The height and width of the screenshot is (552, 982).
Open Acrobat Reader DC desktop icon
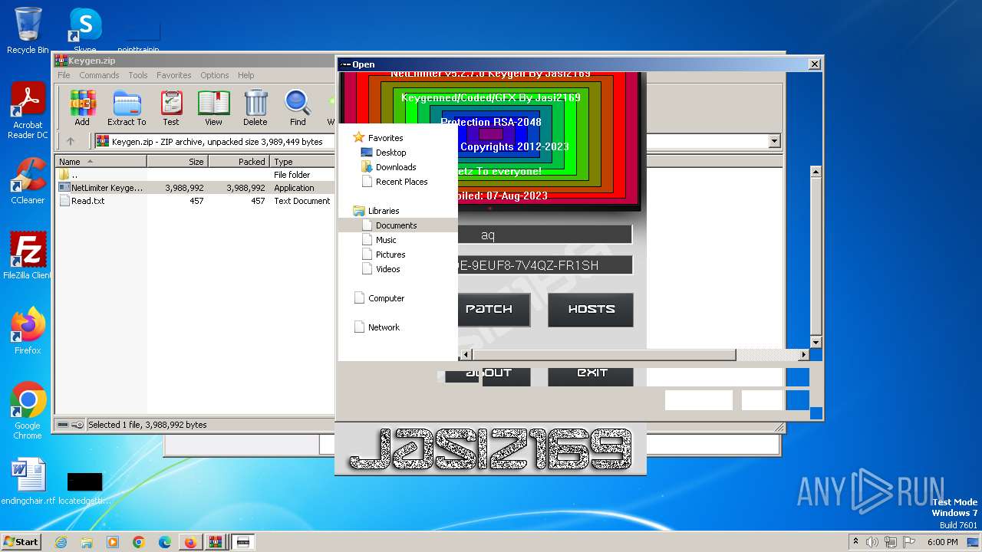coord(28,111)
